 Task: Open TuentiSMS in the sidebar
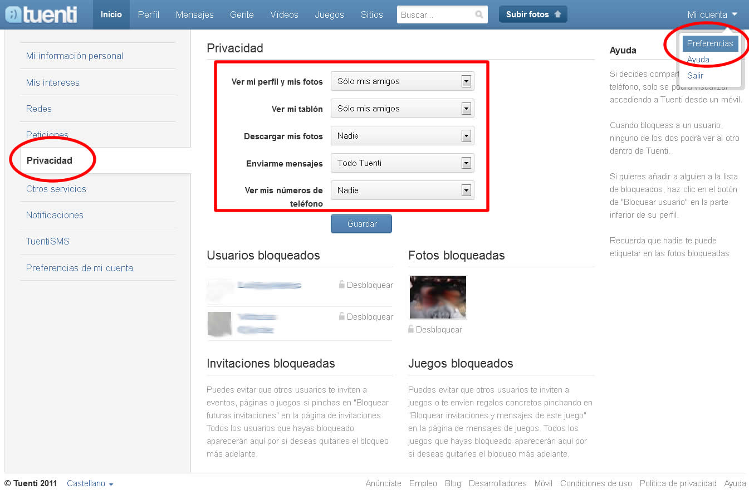coord(48,241)
